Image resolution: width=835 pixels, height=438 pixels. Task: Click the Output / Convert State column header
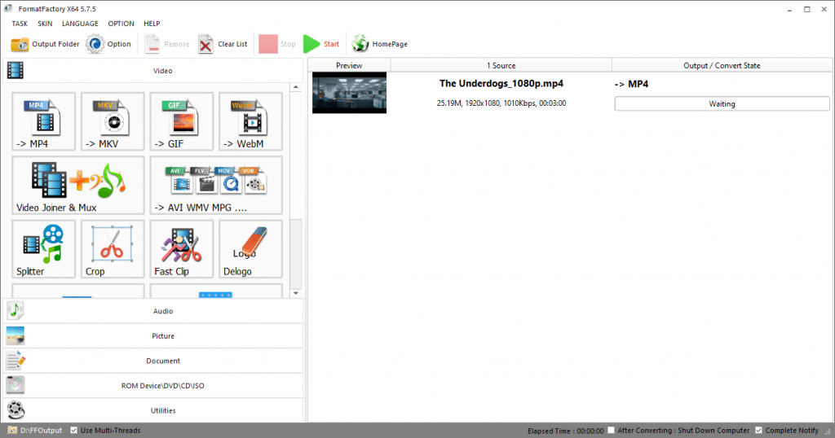[x=722, y=65]
